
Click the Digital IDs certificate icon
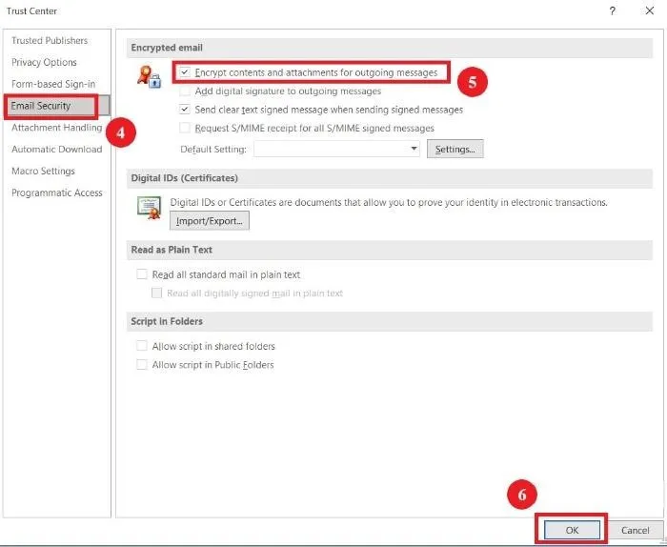click(148, 207)
